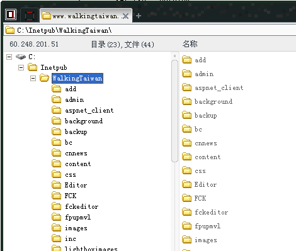This screenshot has height=251, width=296.
Task: Click backup folder icon in tree
Action: [x=57, y=131]
